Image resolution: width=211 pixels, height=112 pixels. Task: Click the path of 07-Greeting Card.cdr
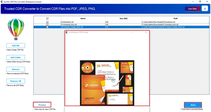point(160,25)
